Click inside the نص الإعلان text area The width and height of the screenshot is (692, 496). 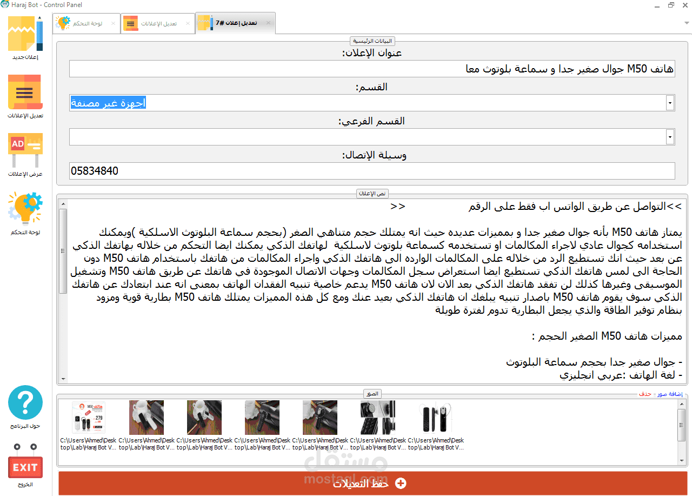[376, 291]
